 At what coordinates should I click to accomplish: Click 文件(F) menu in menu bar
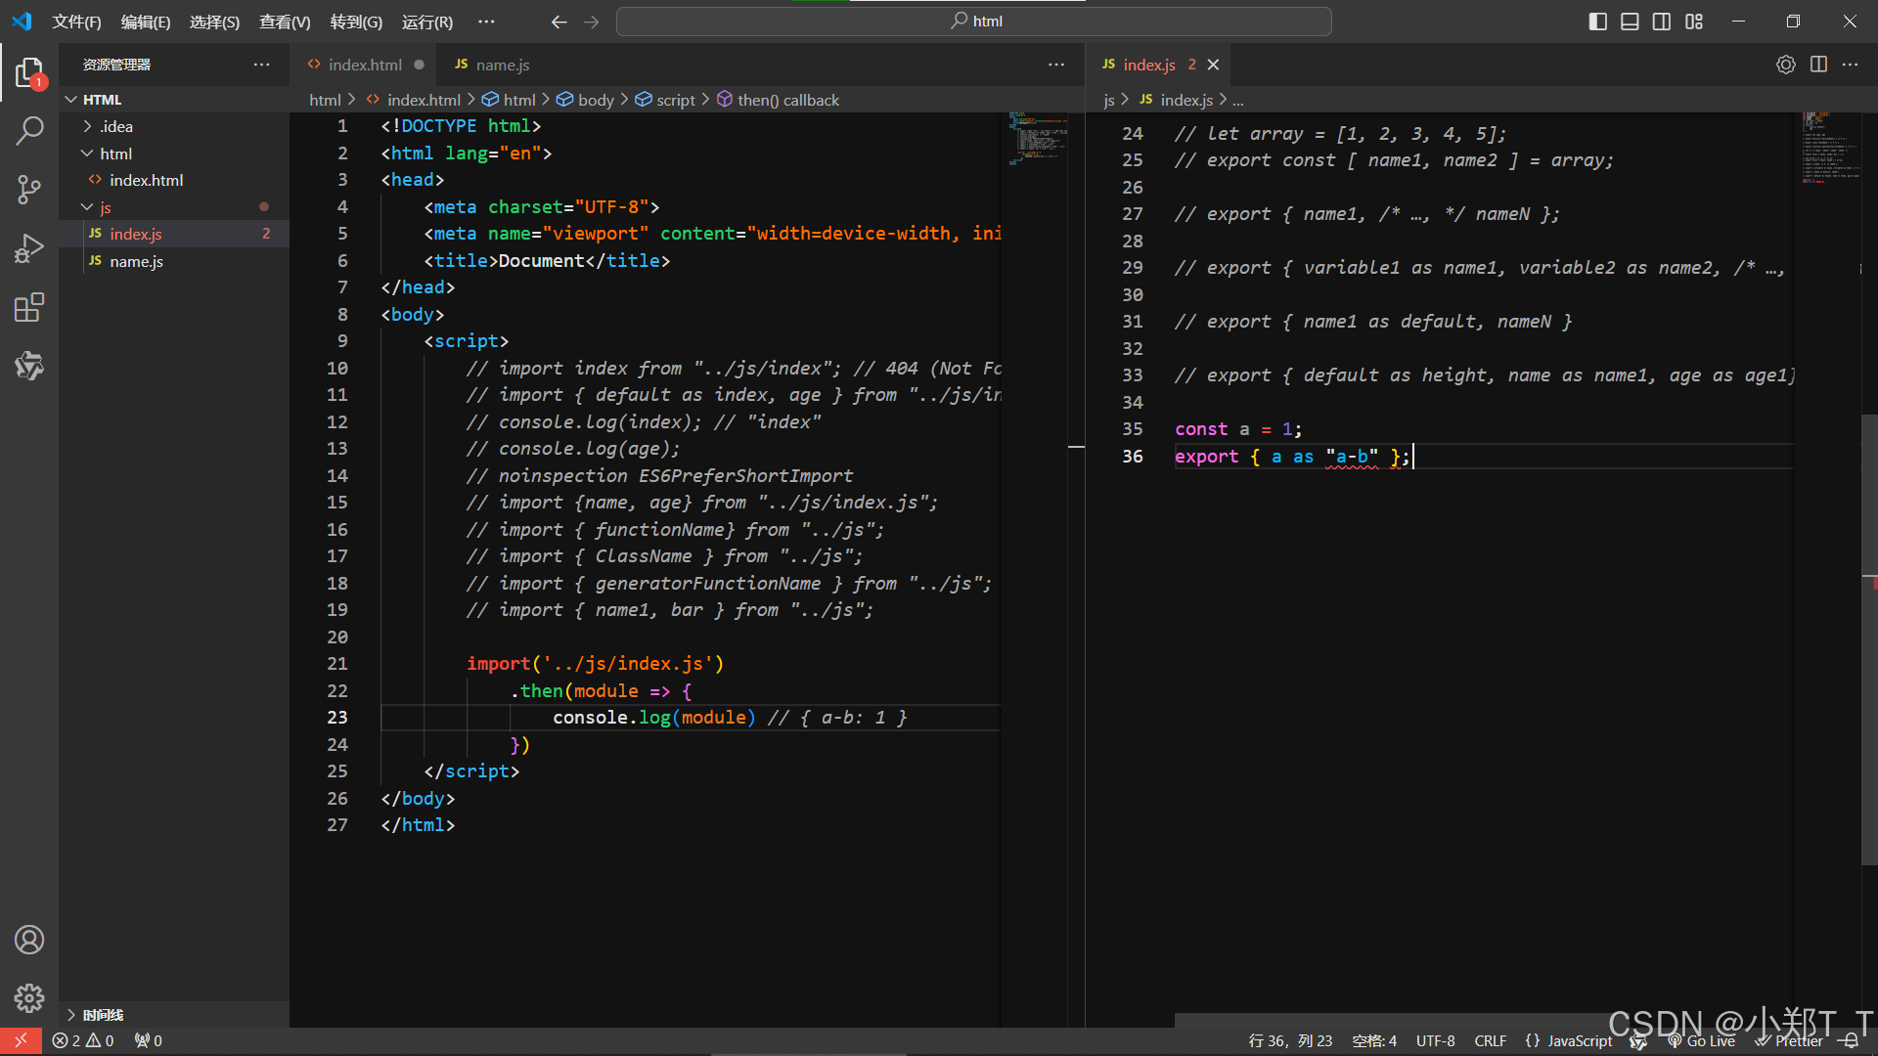[73, 22]
